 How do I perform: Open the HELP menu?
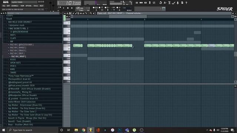tap(41, 6)
